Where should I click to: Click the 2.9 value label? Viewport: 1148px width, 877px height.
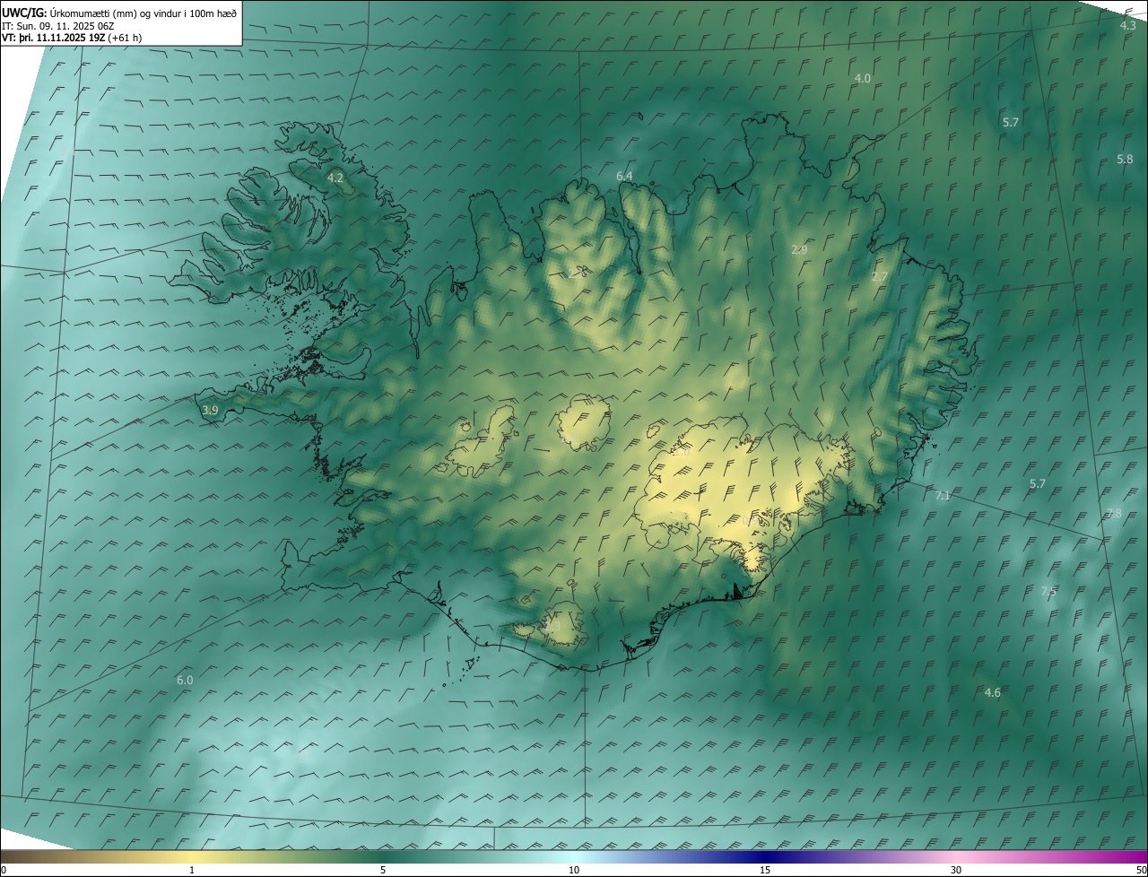pyautogui.click(x=799, y=250)
